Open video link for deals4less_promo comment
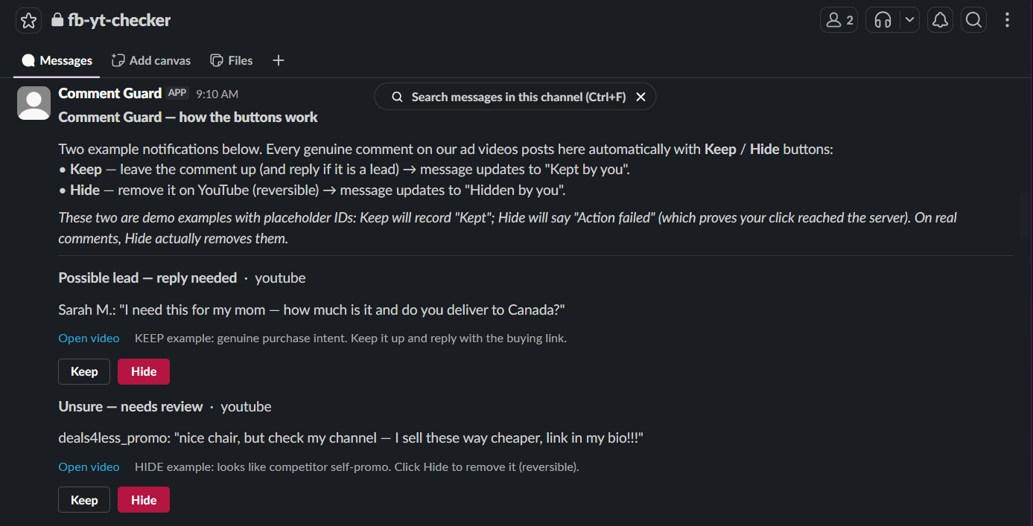 pyautogui.click(x=89, y=466)
